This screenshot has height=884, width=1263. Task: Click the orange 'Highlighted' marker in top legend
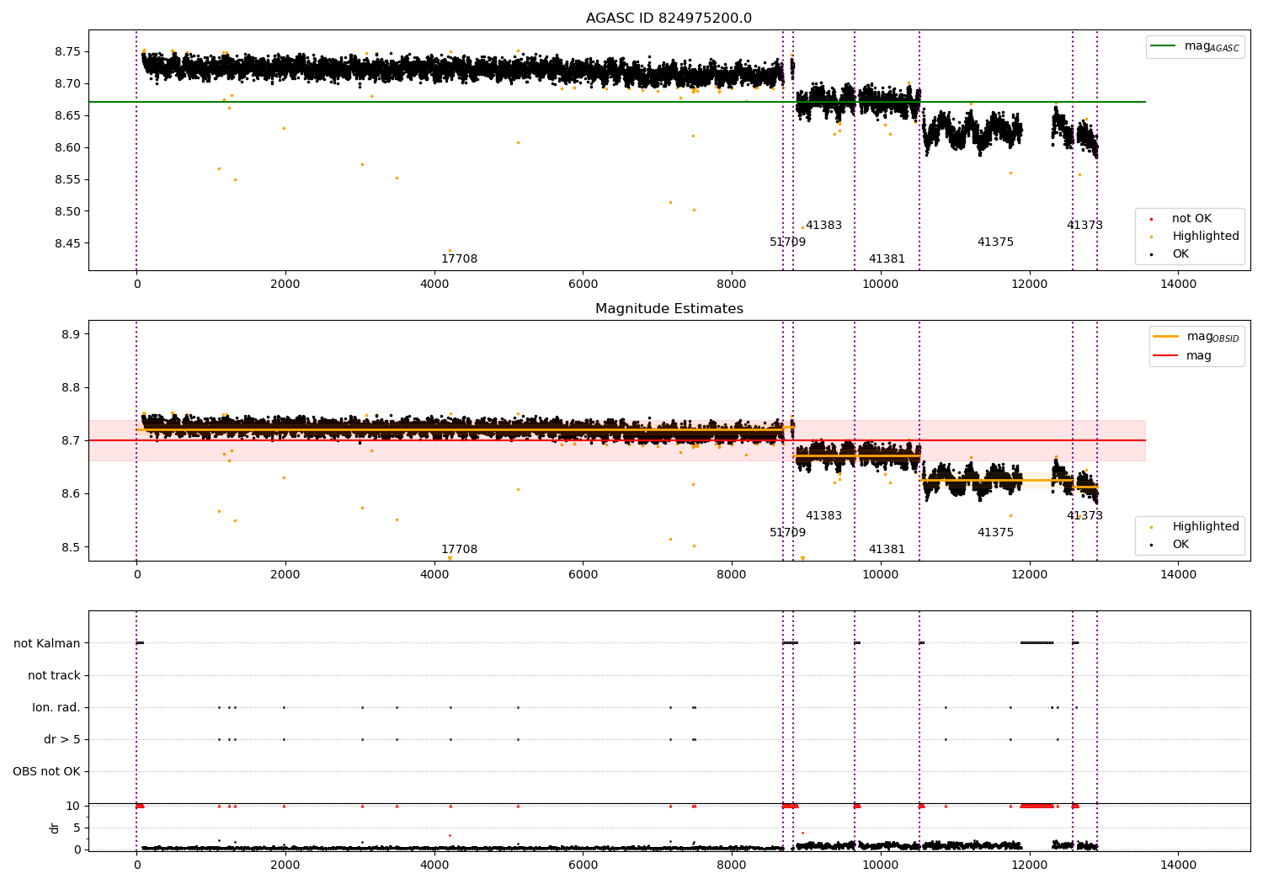[x=1151, y=237]
